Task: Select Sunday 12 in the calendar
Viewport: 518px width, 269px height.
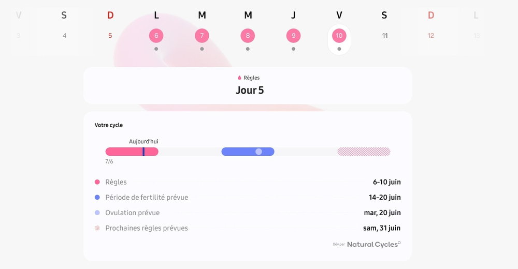Action: 431,36
